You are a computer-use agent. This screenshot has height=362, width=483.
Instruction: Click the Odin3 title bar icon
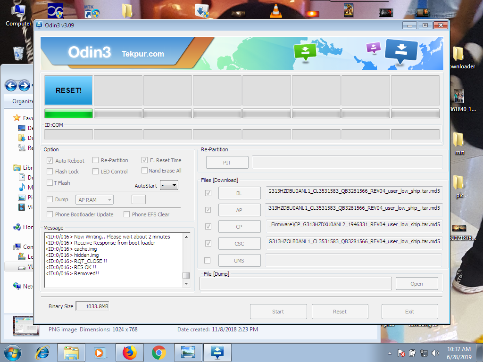click(39, 25)
